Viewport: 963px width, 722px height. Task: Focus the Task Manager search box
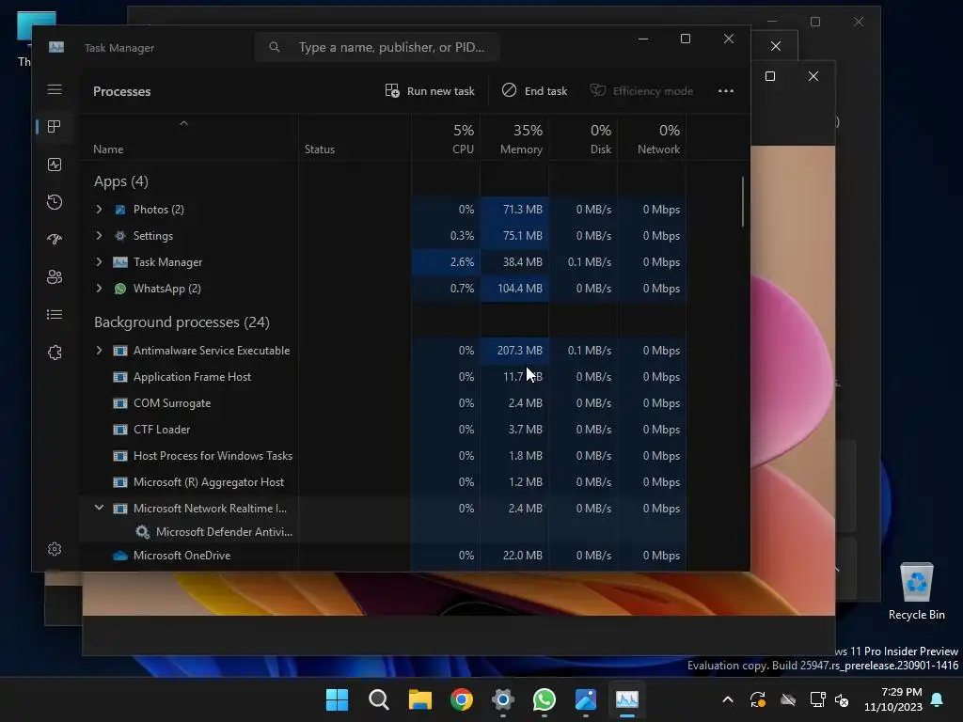[x=377, y=47]
